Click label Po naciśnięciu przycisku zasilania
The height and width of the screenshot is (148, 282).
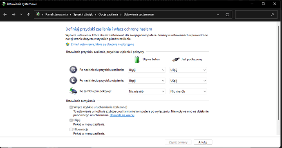tap(102, 70)
